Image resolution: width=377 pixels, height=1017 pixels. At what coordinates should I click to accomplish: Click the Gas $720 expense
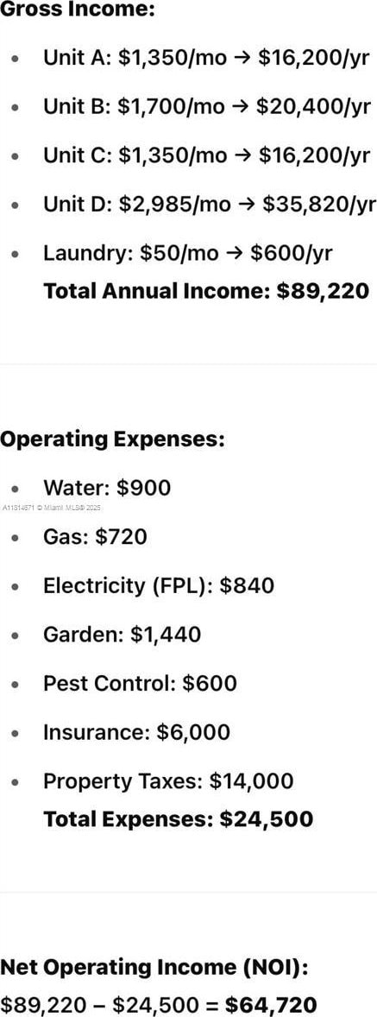(95, 537)
